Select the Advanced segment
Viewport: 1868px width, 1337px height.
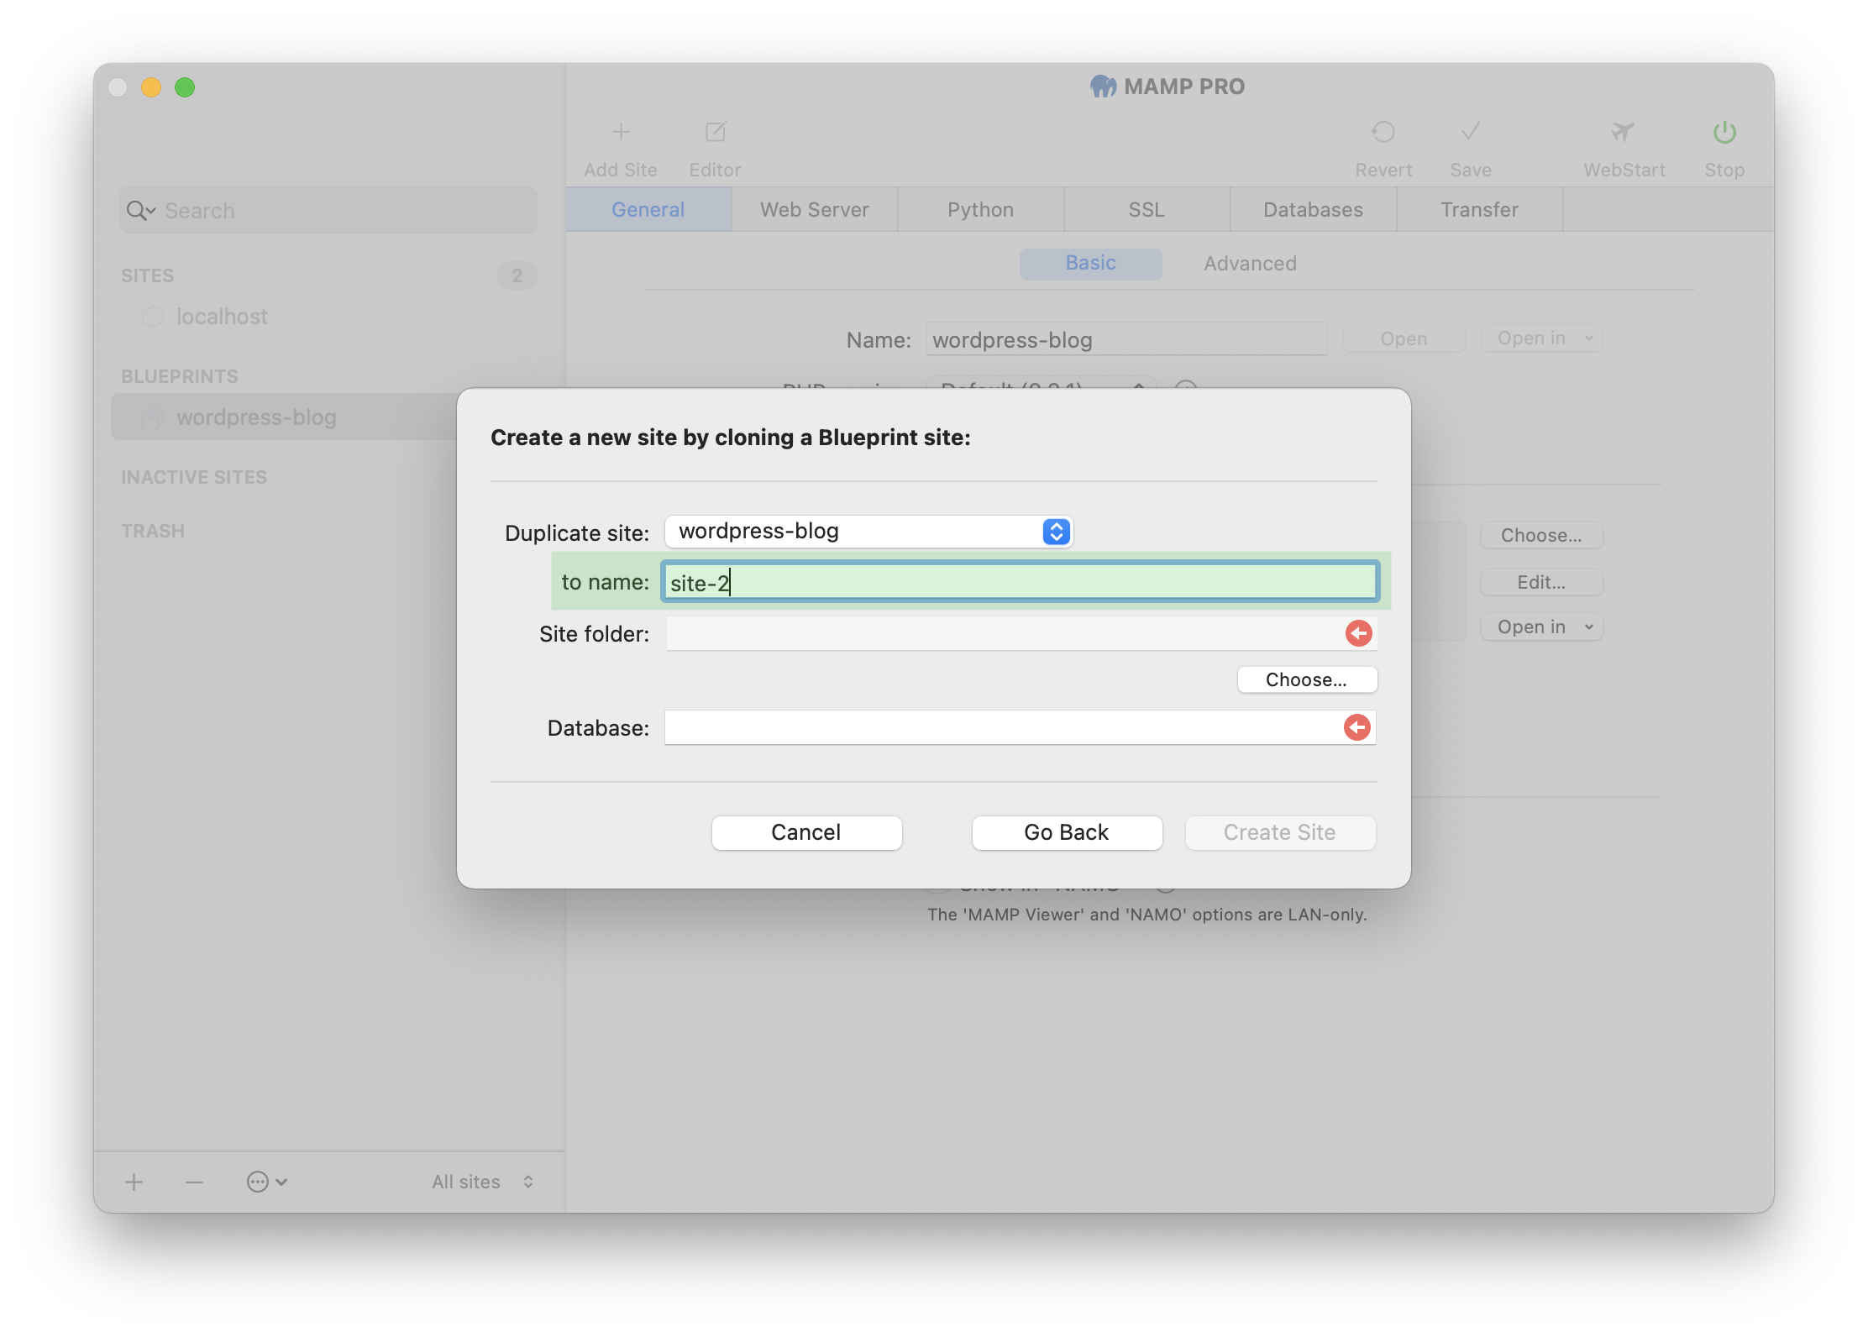1250,264
